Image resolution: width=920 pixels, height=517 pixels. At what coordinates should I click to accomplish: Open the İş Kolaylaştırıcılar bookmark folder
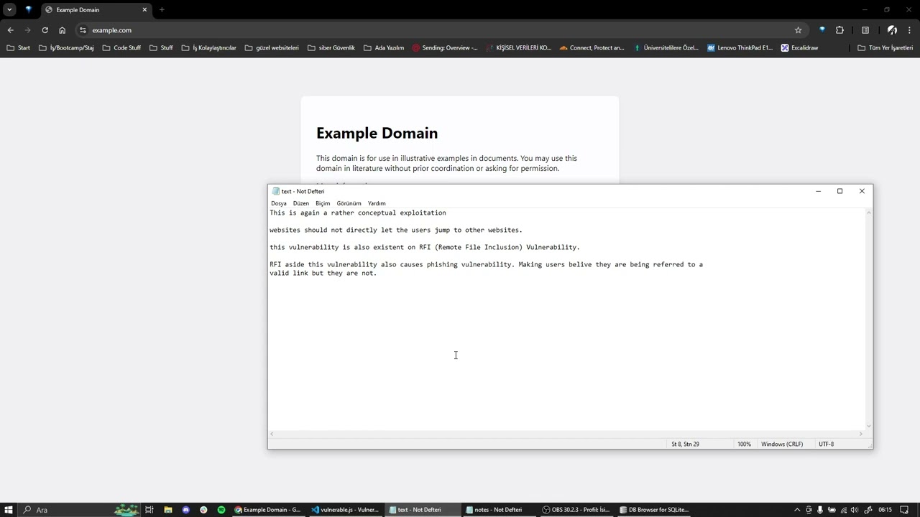[208, 48]
